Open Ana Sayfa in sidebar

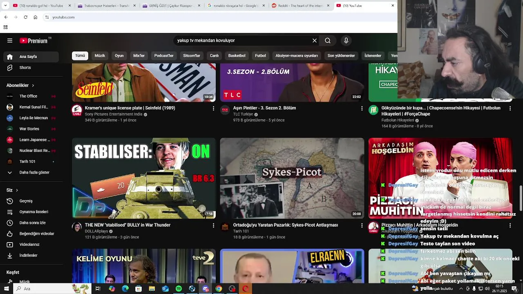click(x=31, y=57)
